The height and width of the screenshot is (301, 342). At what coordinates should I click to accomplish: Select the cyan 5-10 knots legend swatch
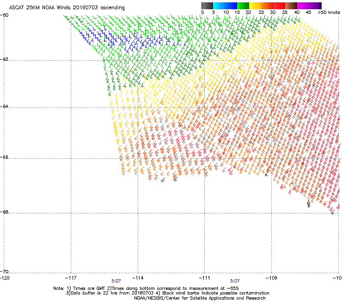click(219, 6)
